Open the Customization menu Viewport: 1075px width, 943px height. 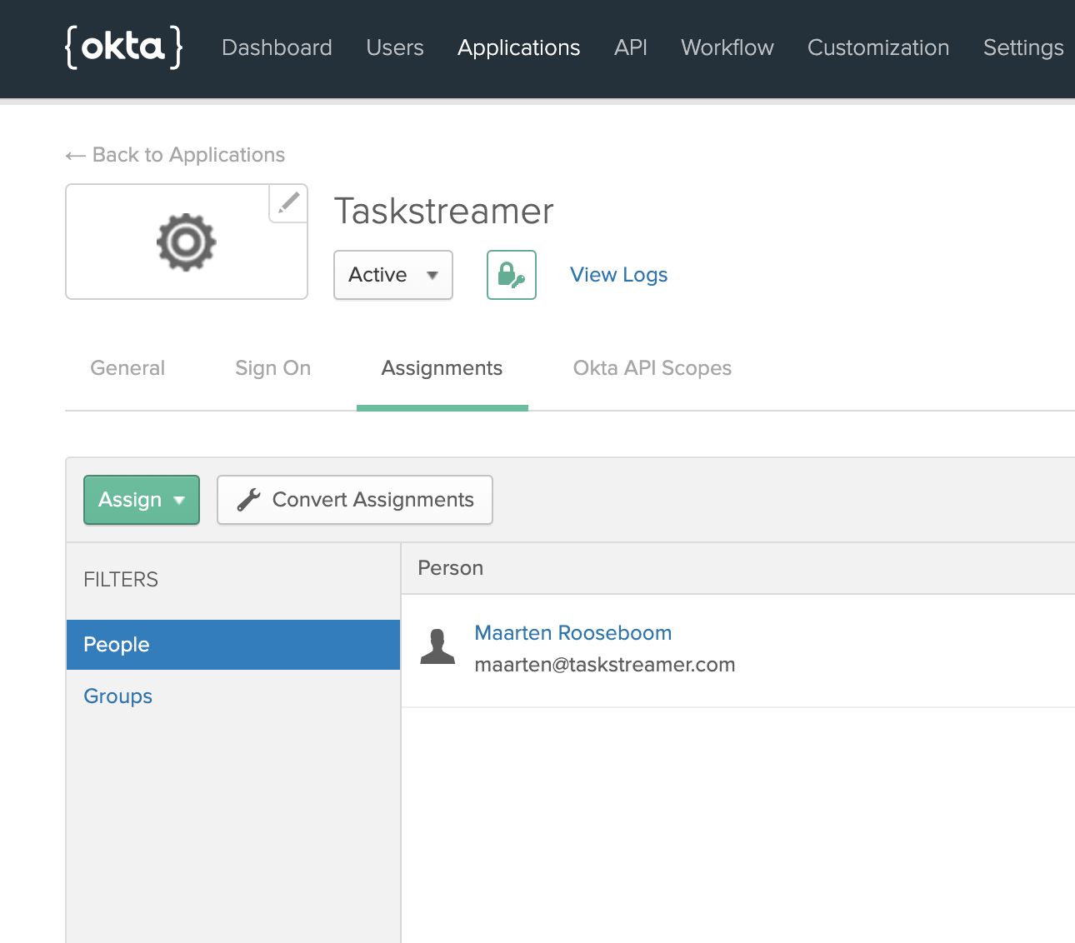878,47
